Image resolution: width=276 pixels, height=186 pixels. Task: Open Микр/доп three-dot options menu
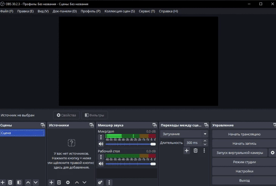(x=101, y=137)
